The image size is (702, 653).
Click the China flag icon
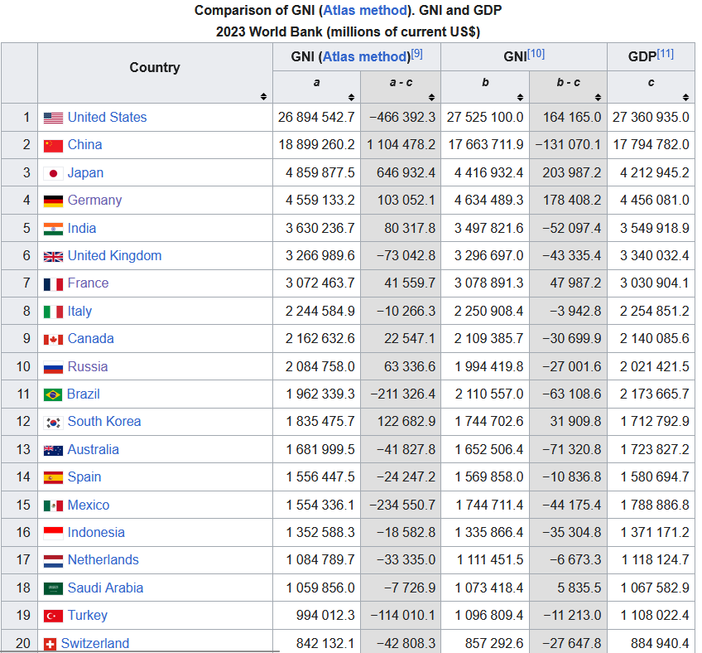click(x=53, y=145)
